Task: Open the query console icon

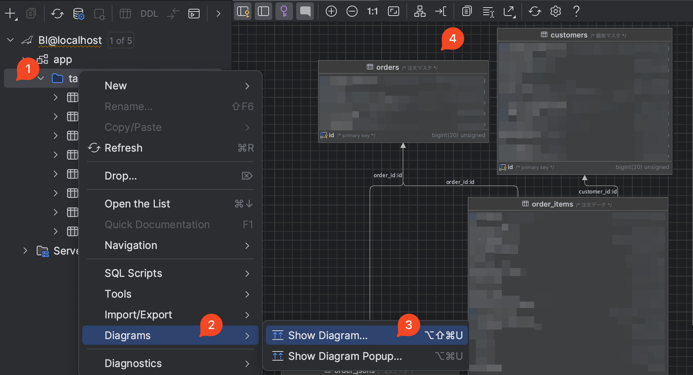Action: coord(194,14)
